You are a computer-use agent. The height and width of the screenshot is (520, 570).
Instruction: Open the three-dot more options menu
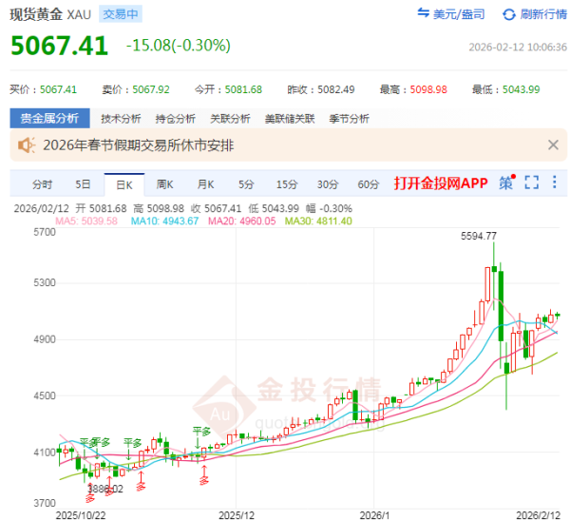[555, 182]
